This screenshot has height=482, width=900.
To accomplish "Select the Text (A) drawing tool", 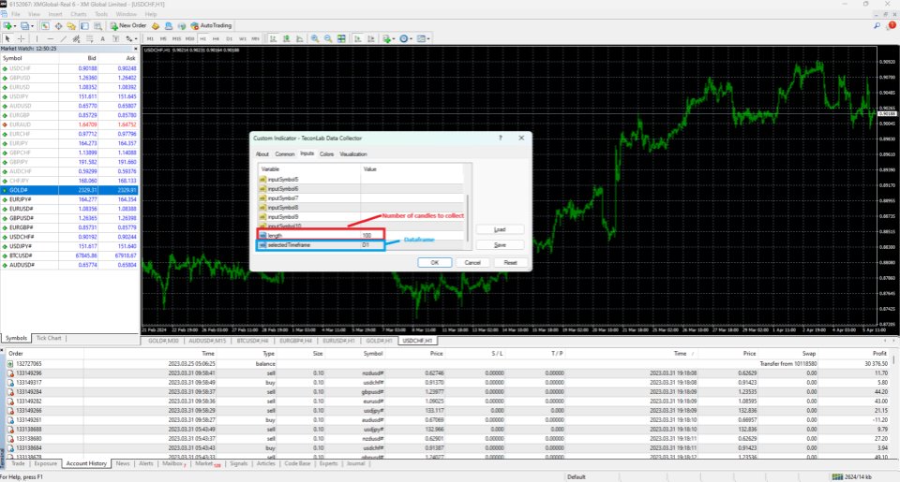I will [x=103, y=39].
